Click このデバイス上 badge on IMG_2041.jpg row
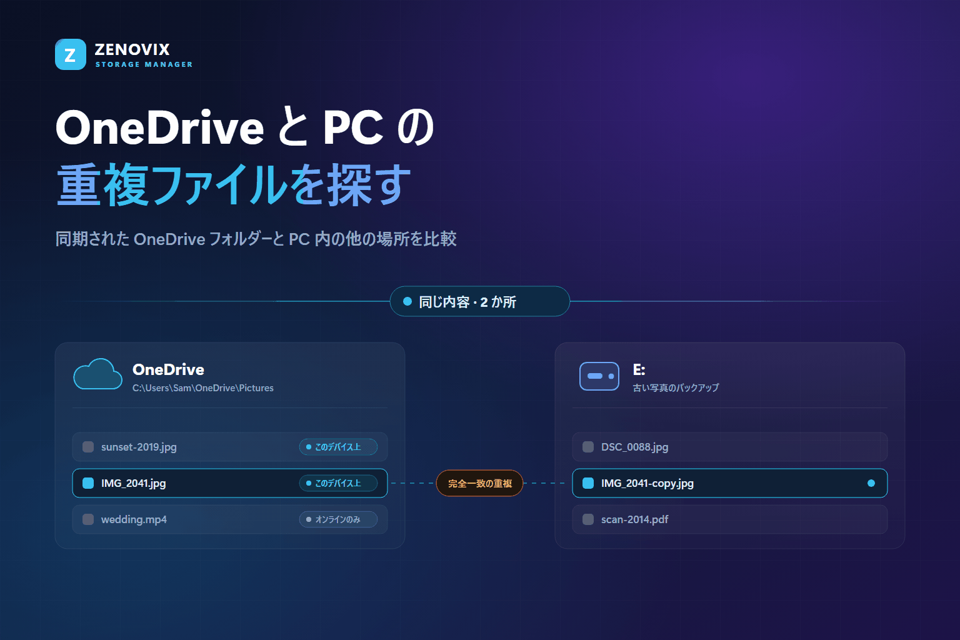This screenshot has width=960, height=640. pos(338,483)
